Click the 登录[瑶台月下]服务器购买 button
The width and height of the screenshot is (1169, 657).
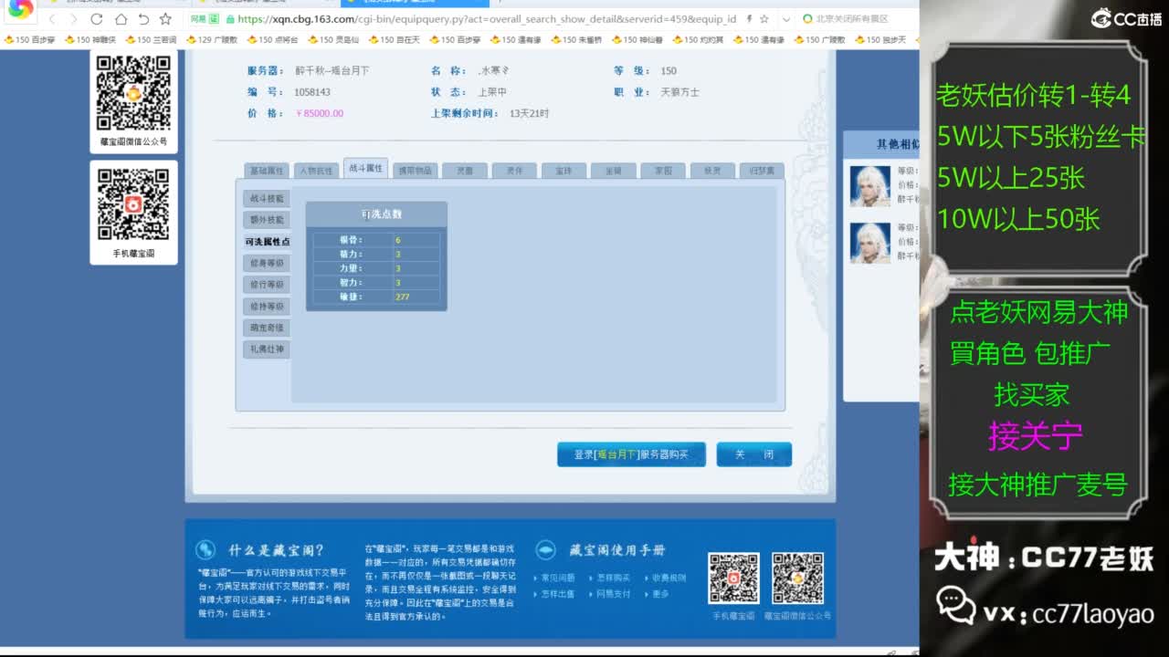tap(630, 454)
